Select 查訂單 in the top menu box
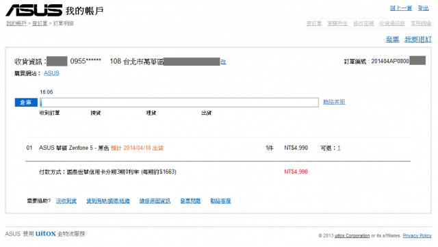 [x=314, y=23]
